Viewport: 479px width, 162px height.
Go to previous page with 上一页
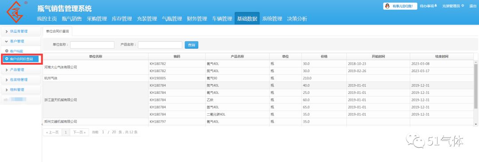(52, 132)
